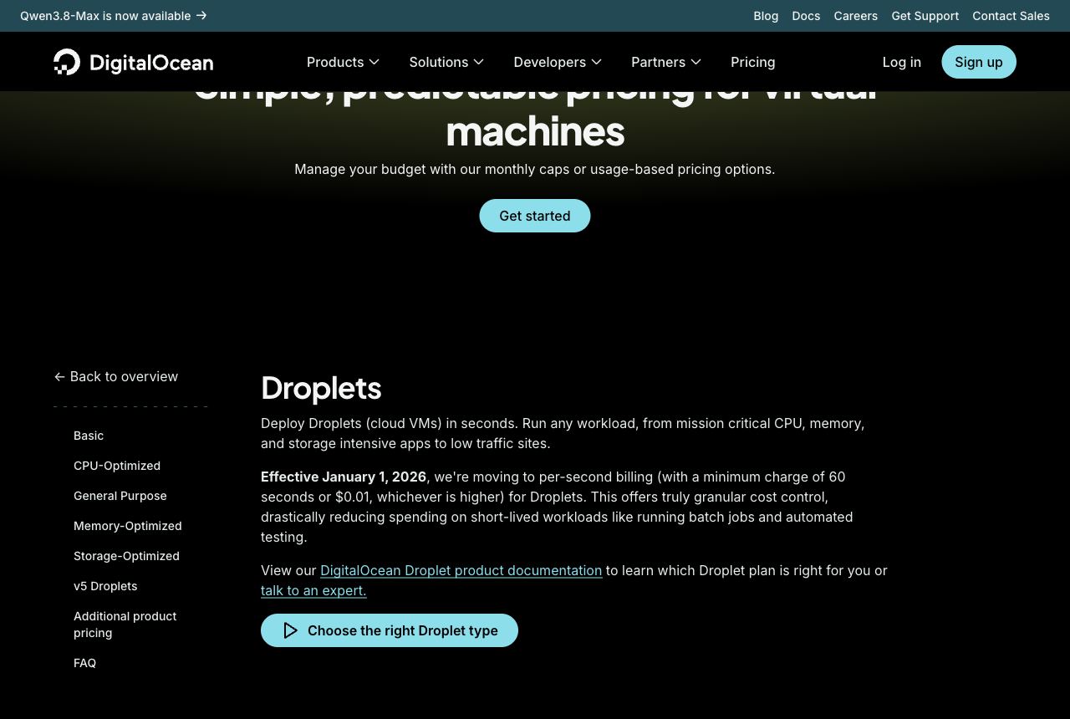Click the play icon in Choose Droplet button
Viewport: 1070px width, 719px height.
tap(290, 630)
